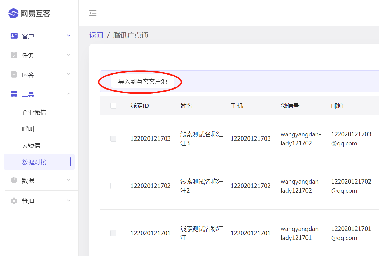Click email cell 122020121703@qq.com
This screenshot has width=379, height=256.
351,139
